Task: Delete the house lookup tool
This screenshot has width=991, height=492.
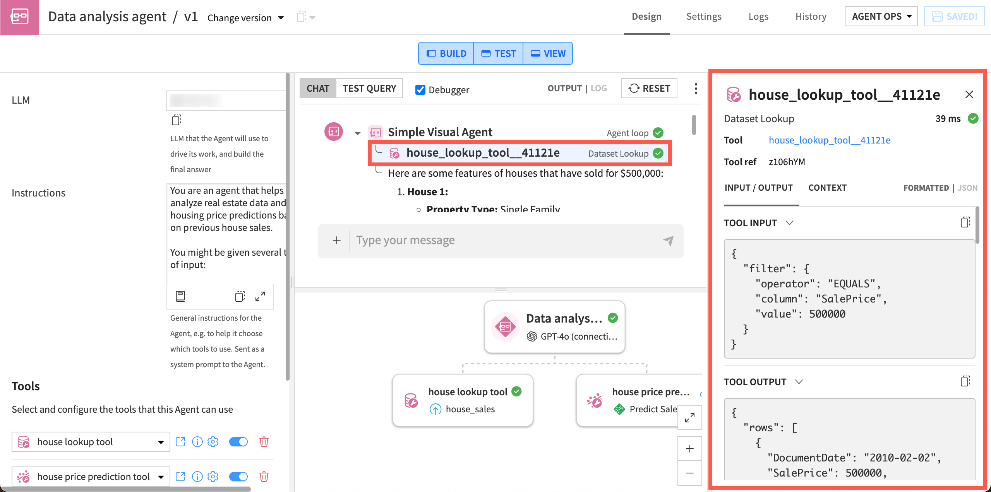Action: point(264,442)
